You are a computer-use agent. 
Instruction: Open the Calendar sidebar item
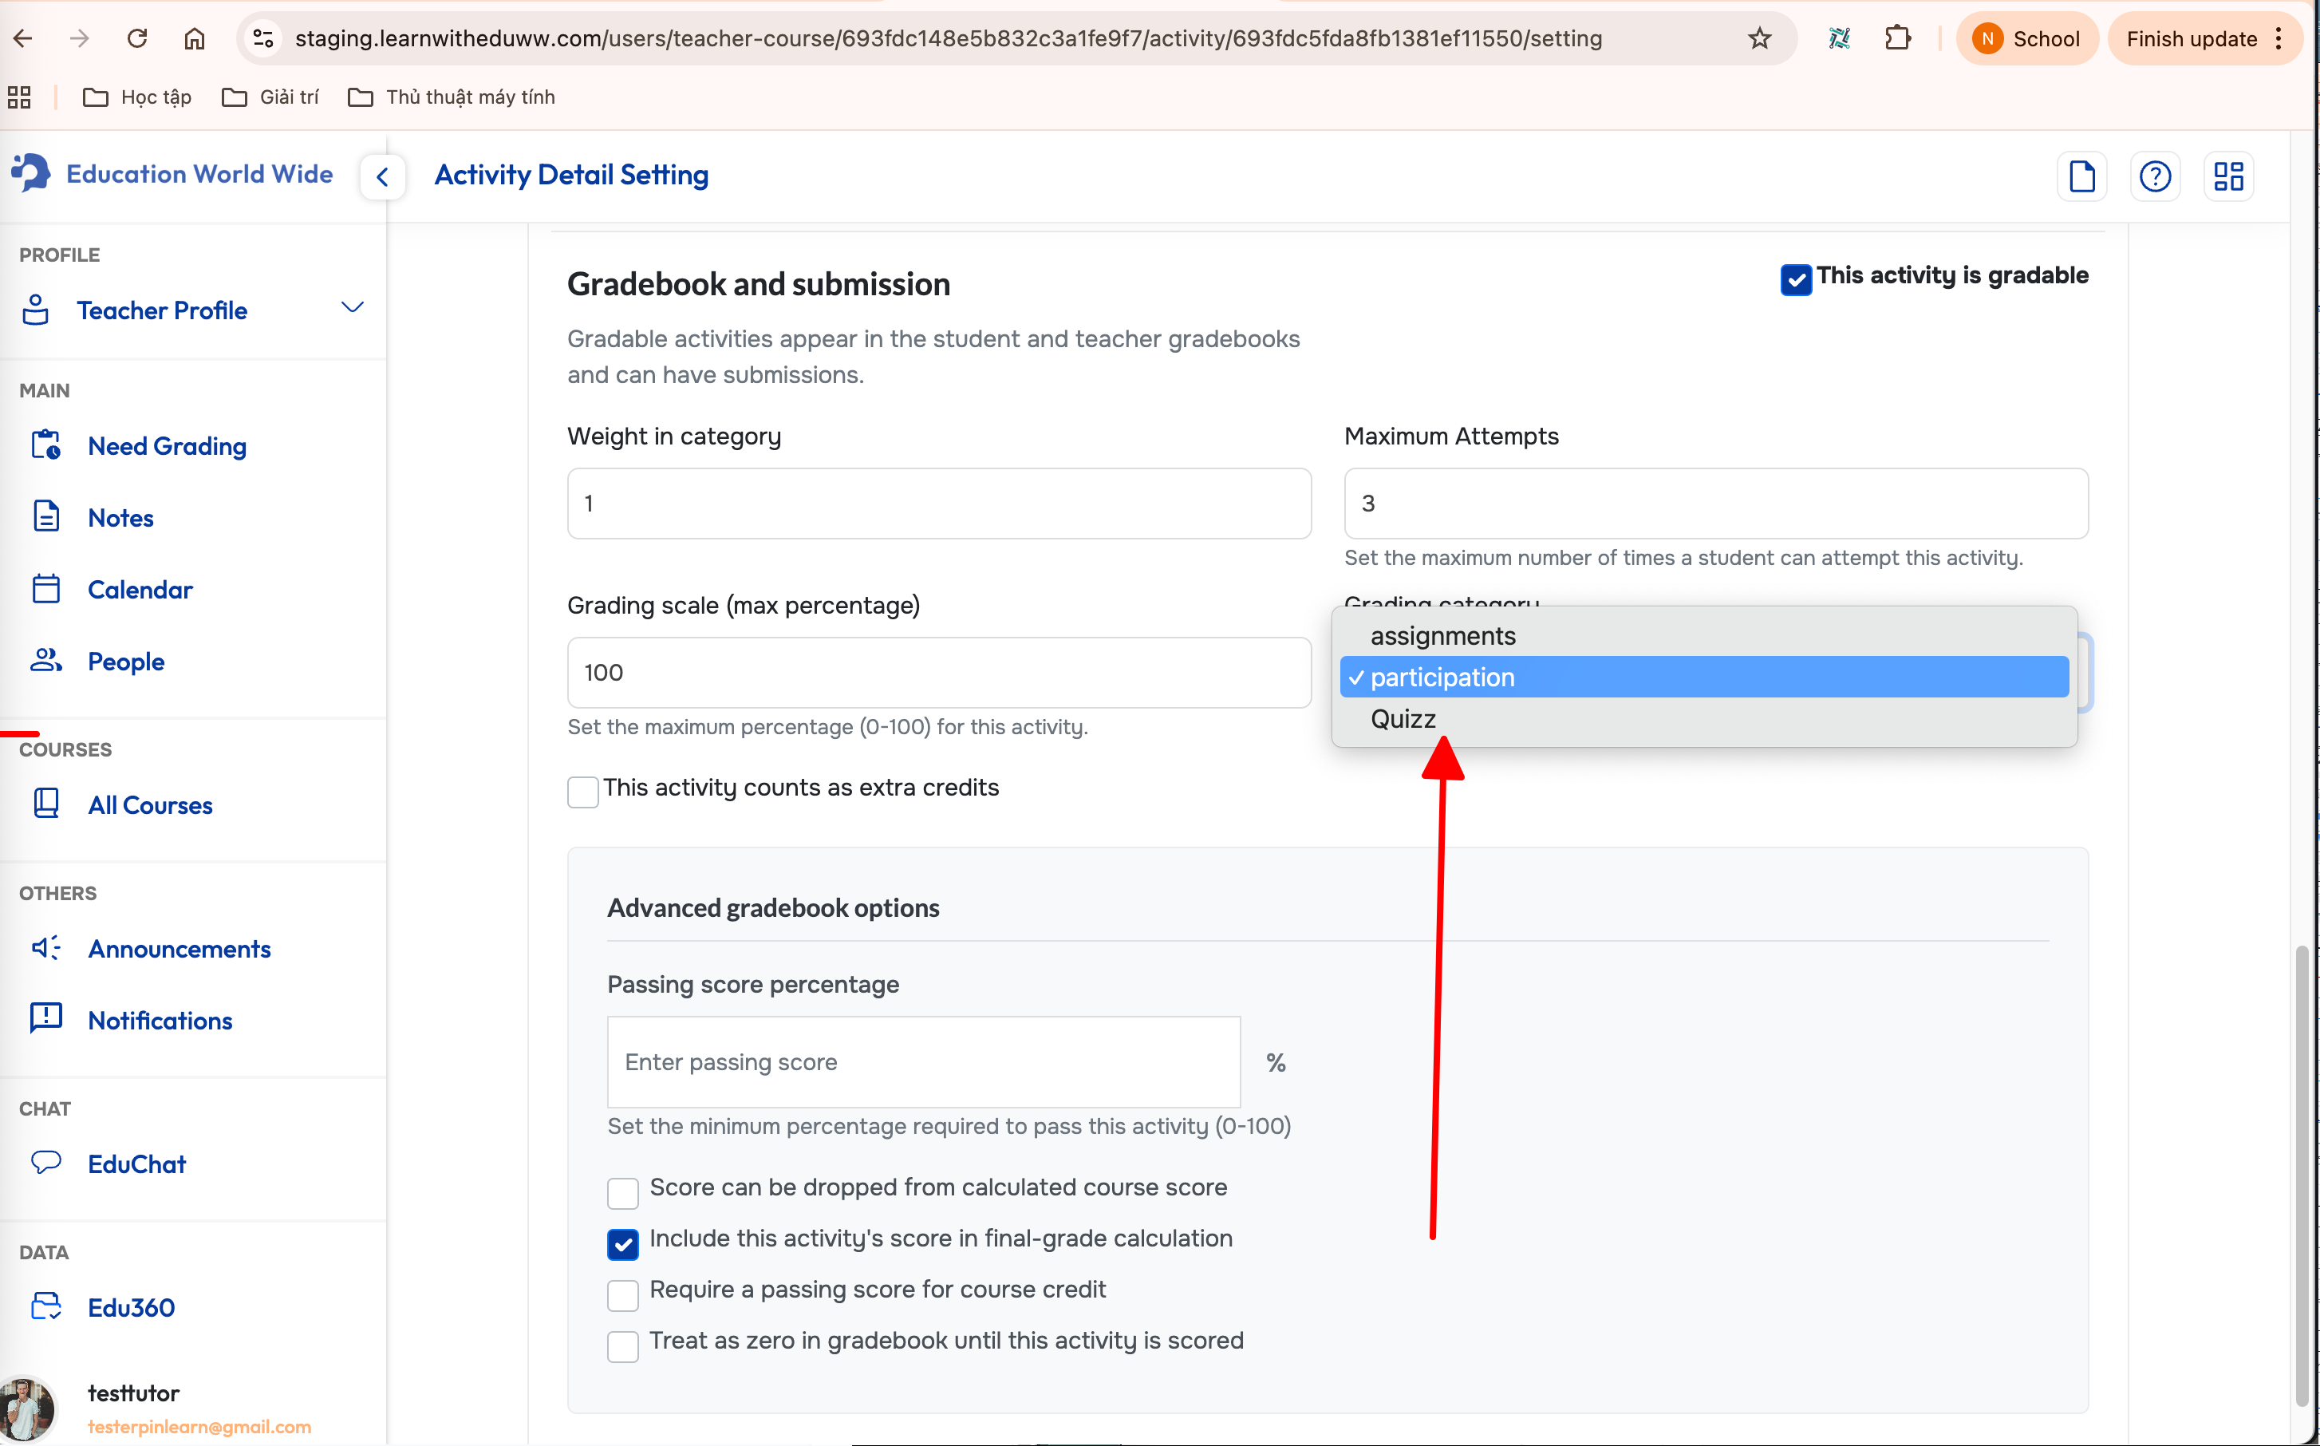click(140, 589)
